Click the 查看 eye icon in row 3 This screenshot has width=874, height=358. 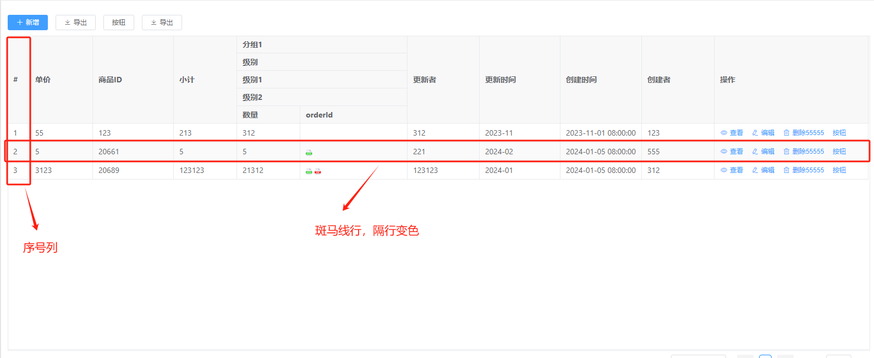(724, 170)
